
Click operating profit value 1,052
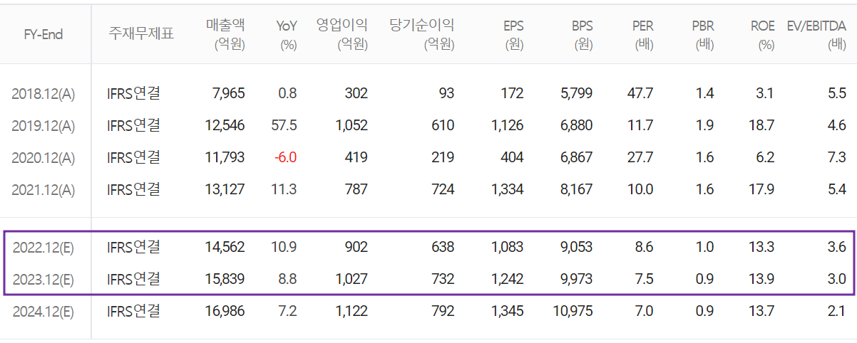(352, 125)
